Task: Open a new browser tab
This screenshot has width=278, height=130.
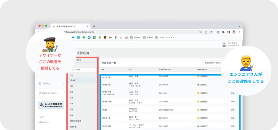Action: [94, 26]
